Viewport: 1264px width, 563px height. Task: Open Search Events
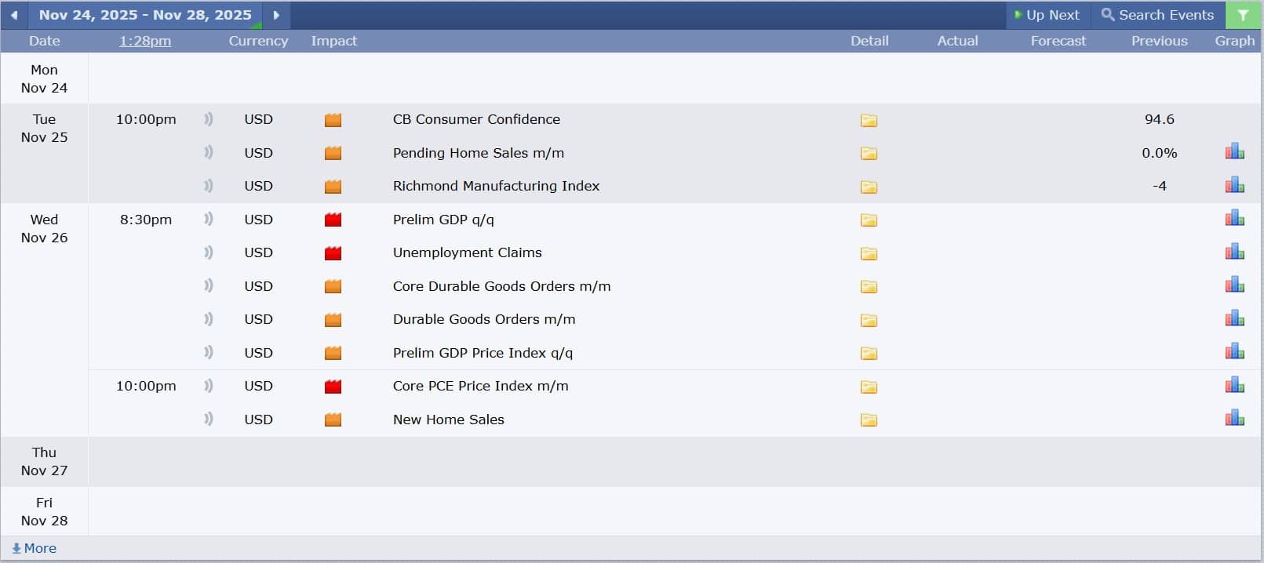pyautogui.click(x=1157, y=15)
